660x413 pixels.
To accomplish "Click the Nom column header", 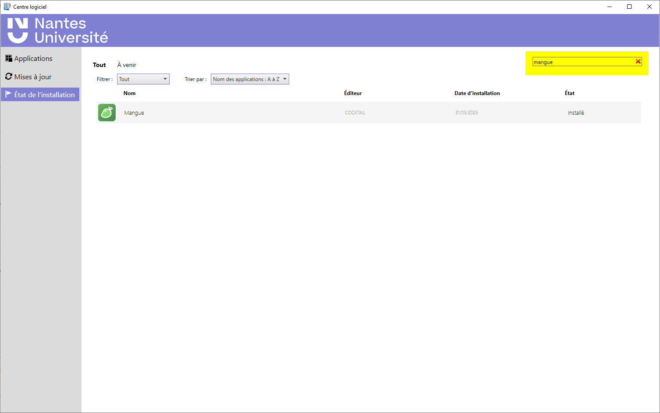I will pyautogui.click(x=129, y=93).
